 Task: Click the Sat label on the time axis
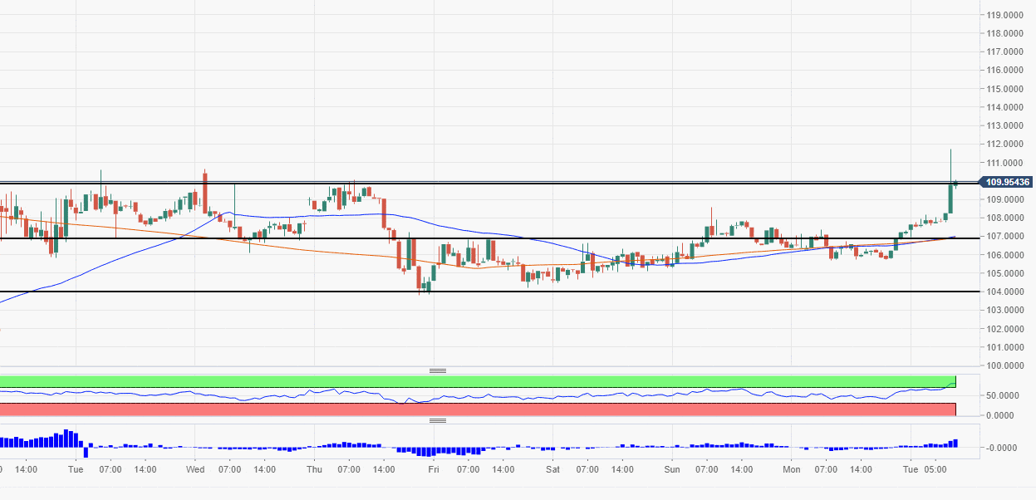(552, 469)
